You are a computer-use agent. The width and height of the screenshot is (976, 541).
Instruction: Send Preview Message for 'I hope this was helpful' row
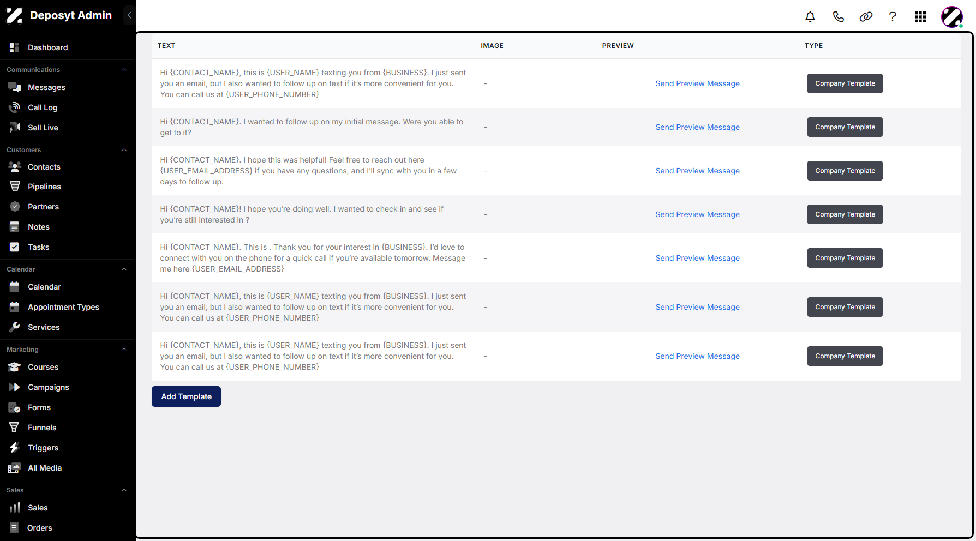697,171
